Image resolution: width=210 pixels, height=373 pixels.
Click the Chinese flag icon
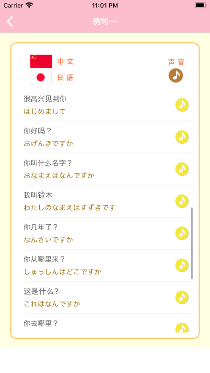pos(41,61)
